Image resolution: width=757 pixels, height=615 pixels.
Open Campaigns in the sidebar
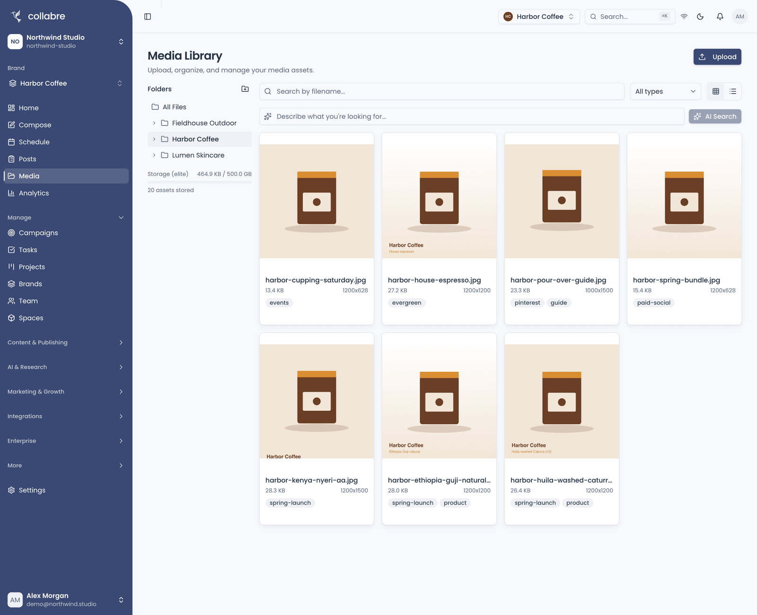(66, 233)
